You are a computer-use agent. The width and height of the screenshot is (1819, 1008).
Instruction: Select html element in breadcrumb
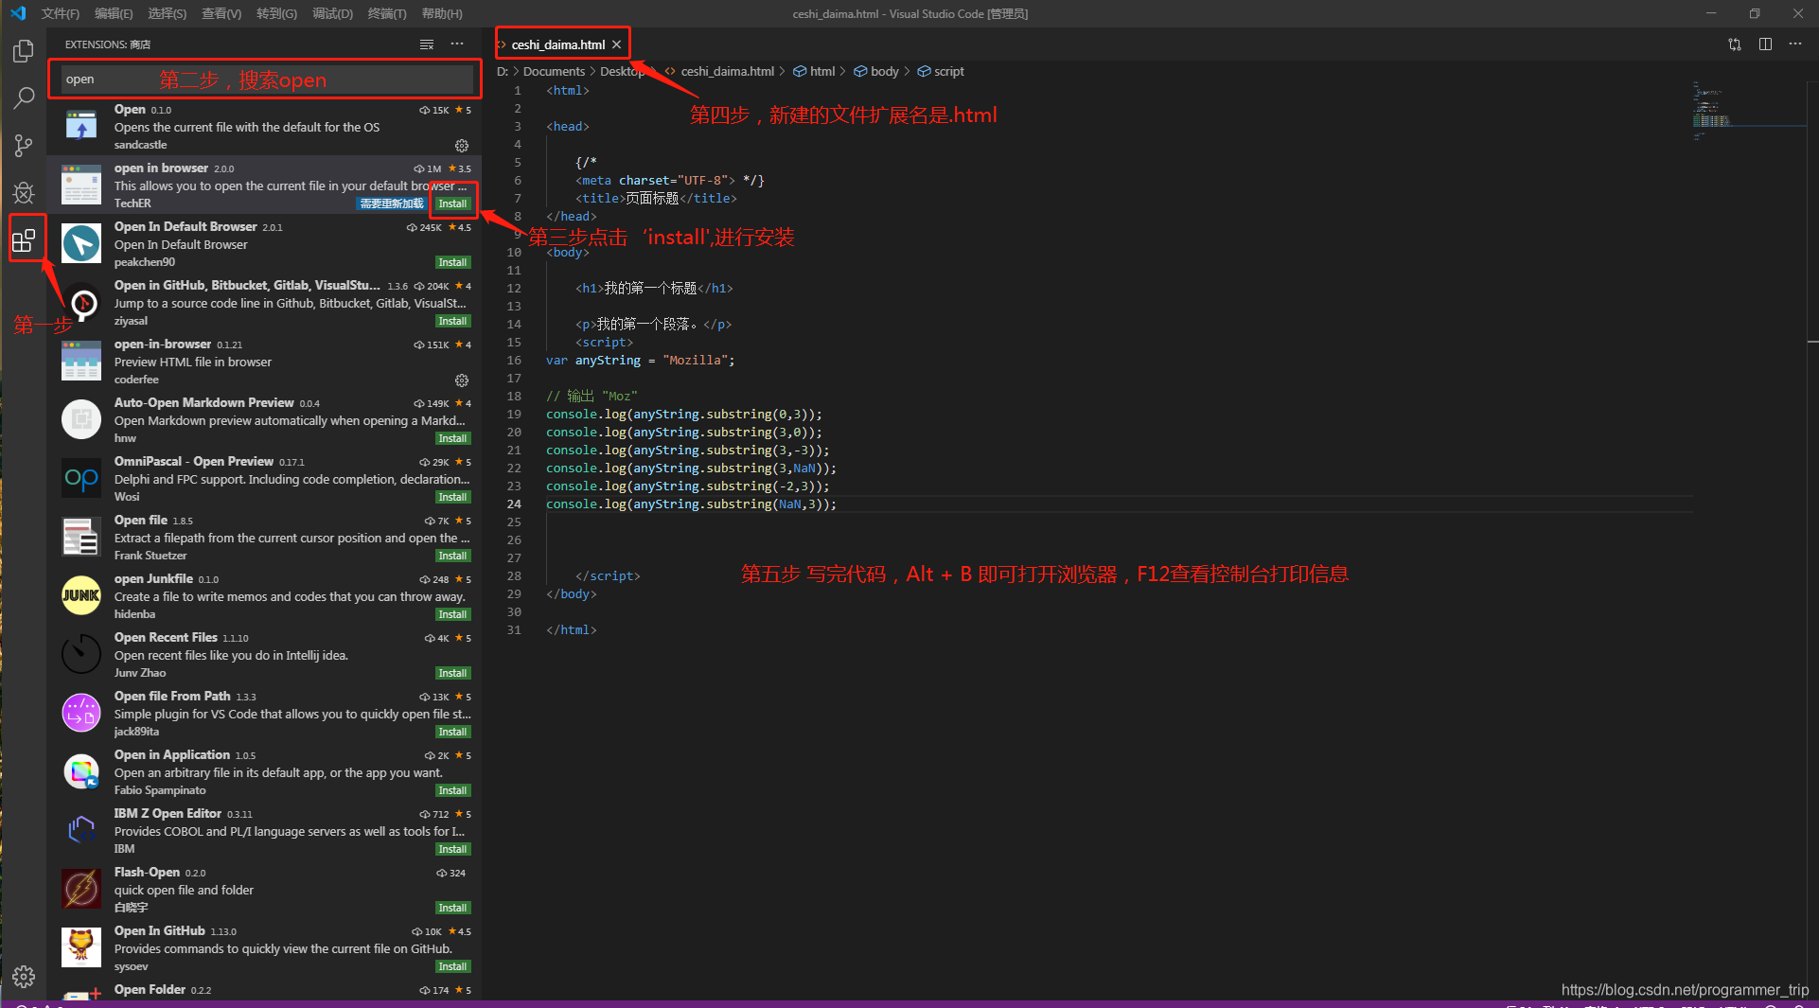822,71
